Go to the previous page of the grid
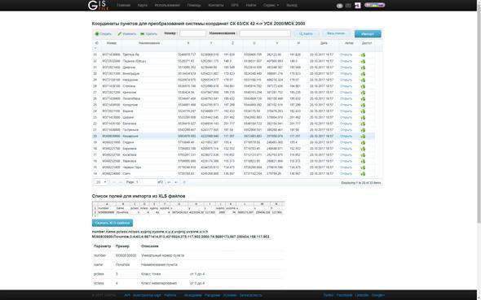 tap(121, 182)
